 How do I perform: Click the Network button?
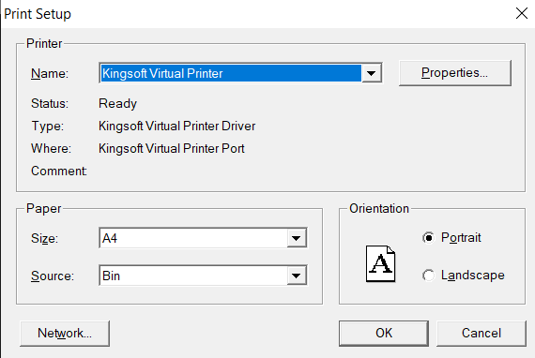pos(65,333)
